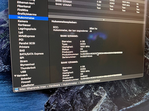This screenshot has height=111, width=149.
Task: Open Styreenhed in the hardware list
Action: [27, 65]
